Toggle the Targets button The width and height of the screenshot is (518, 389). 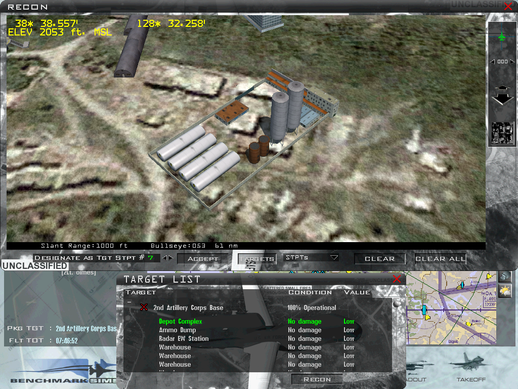pos(256,259)
